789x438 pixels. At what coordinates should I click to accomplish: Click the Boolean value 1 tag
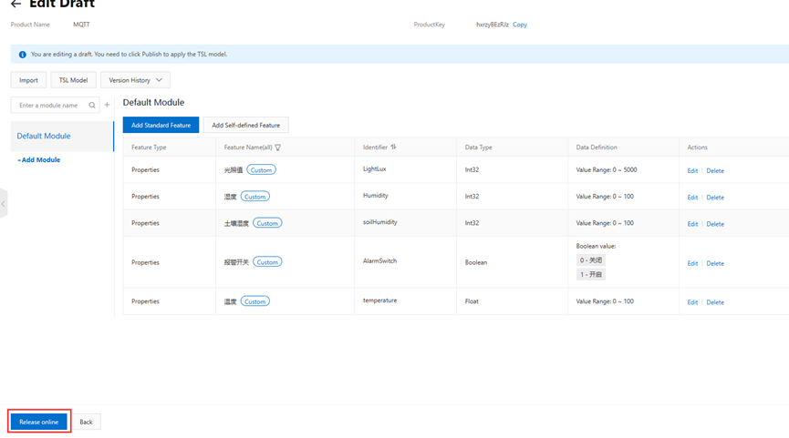tap(591, 274)
